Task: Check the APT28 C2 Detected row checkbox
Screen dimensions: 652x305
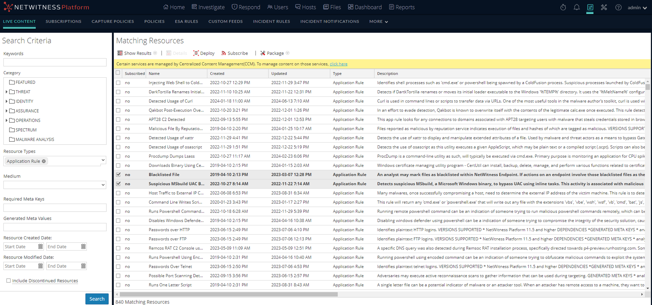Action: (x=118, y=120)
